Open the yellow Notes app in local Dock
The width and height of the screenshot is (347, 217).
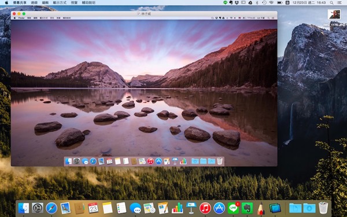click(108, 208)
